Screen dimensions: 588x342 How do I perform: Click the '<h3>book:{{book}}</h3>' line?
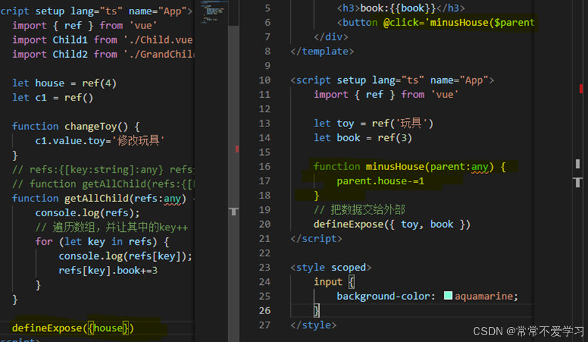tap(400, 8)
